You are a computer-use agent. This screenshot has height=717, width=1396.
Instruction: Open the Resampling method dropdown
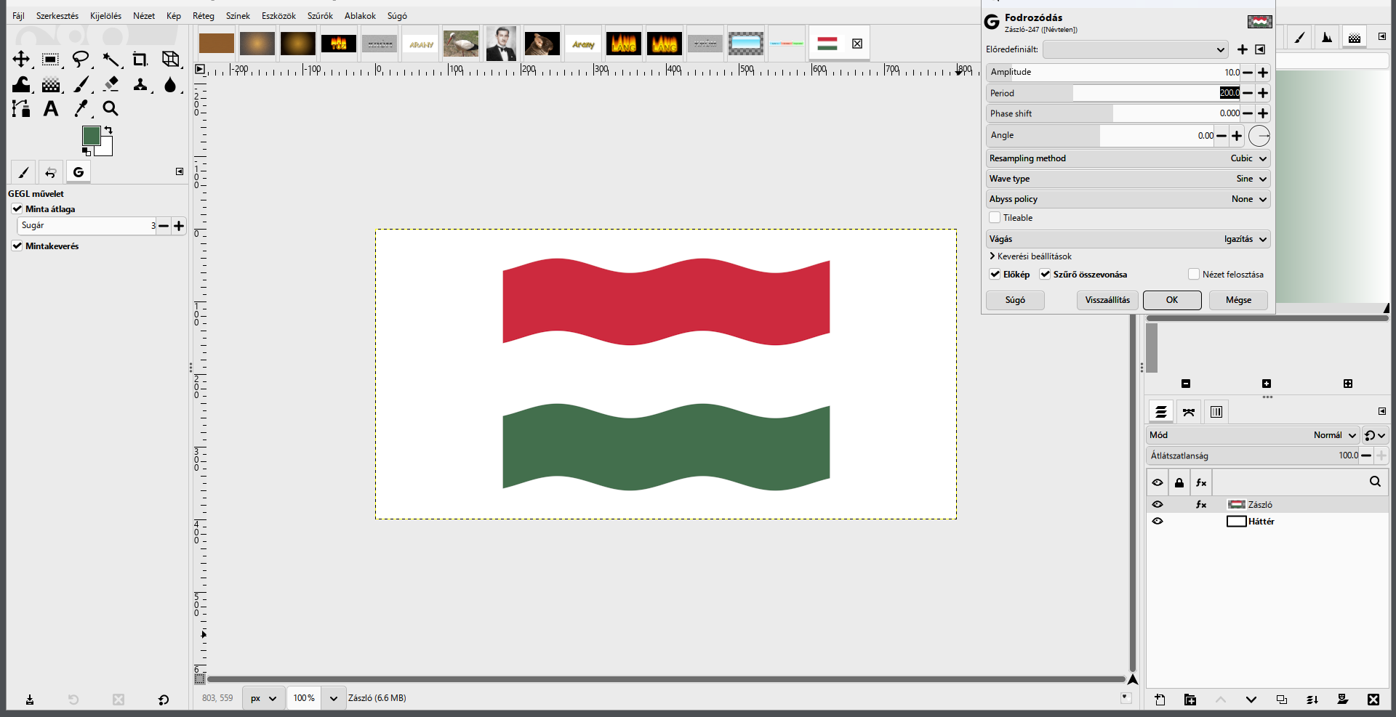click(1128, 158)
